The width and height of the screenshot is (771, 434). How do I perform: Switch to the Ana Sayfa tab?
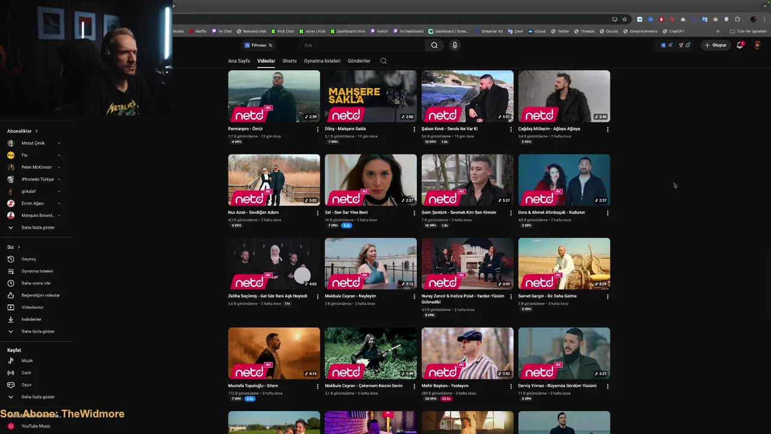click(x=239, y=61)
